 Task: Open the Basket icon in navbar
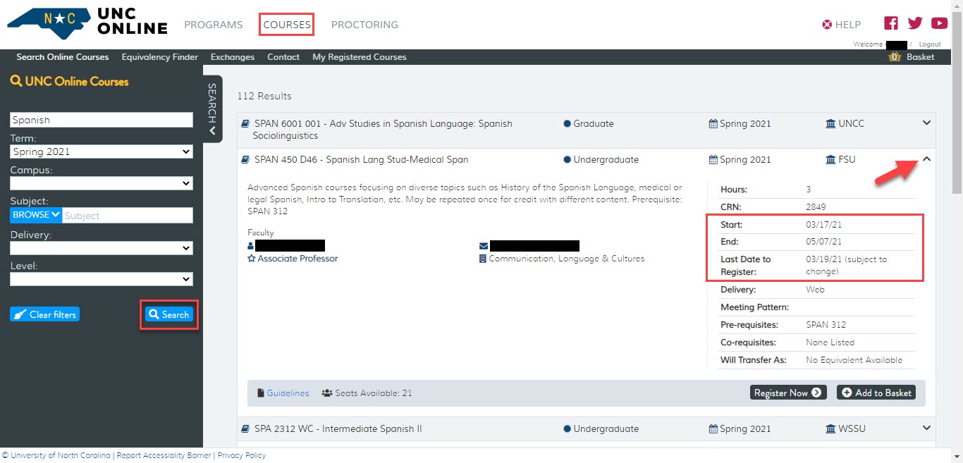tap(895, 57)
